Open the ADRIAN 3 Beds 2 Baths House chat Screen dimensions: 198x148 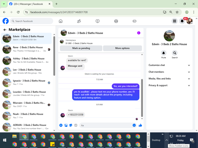[27, 127]
